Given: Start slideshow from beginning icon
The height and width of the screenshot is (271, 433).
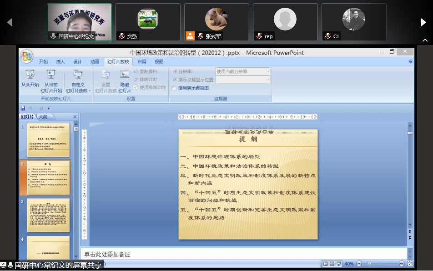Looking at the screenshot, I should click(x=30, y=75).
